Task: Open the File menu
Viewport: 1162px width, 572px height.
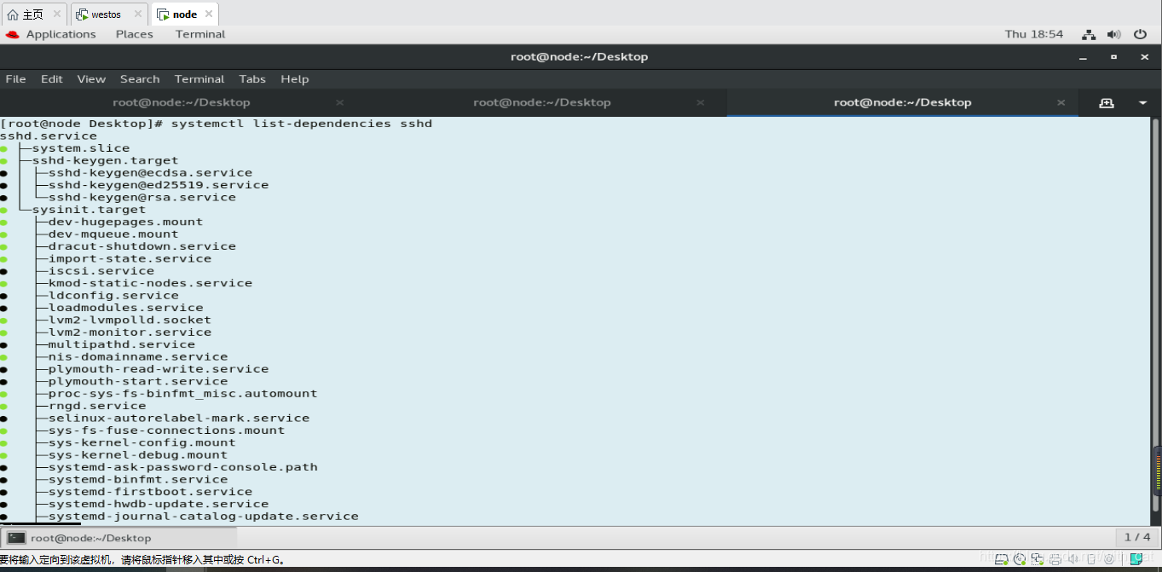Action: [15, 79]
